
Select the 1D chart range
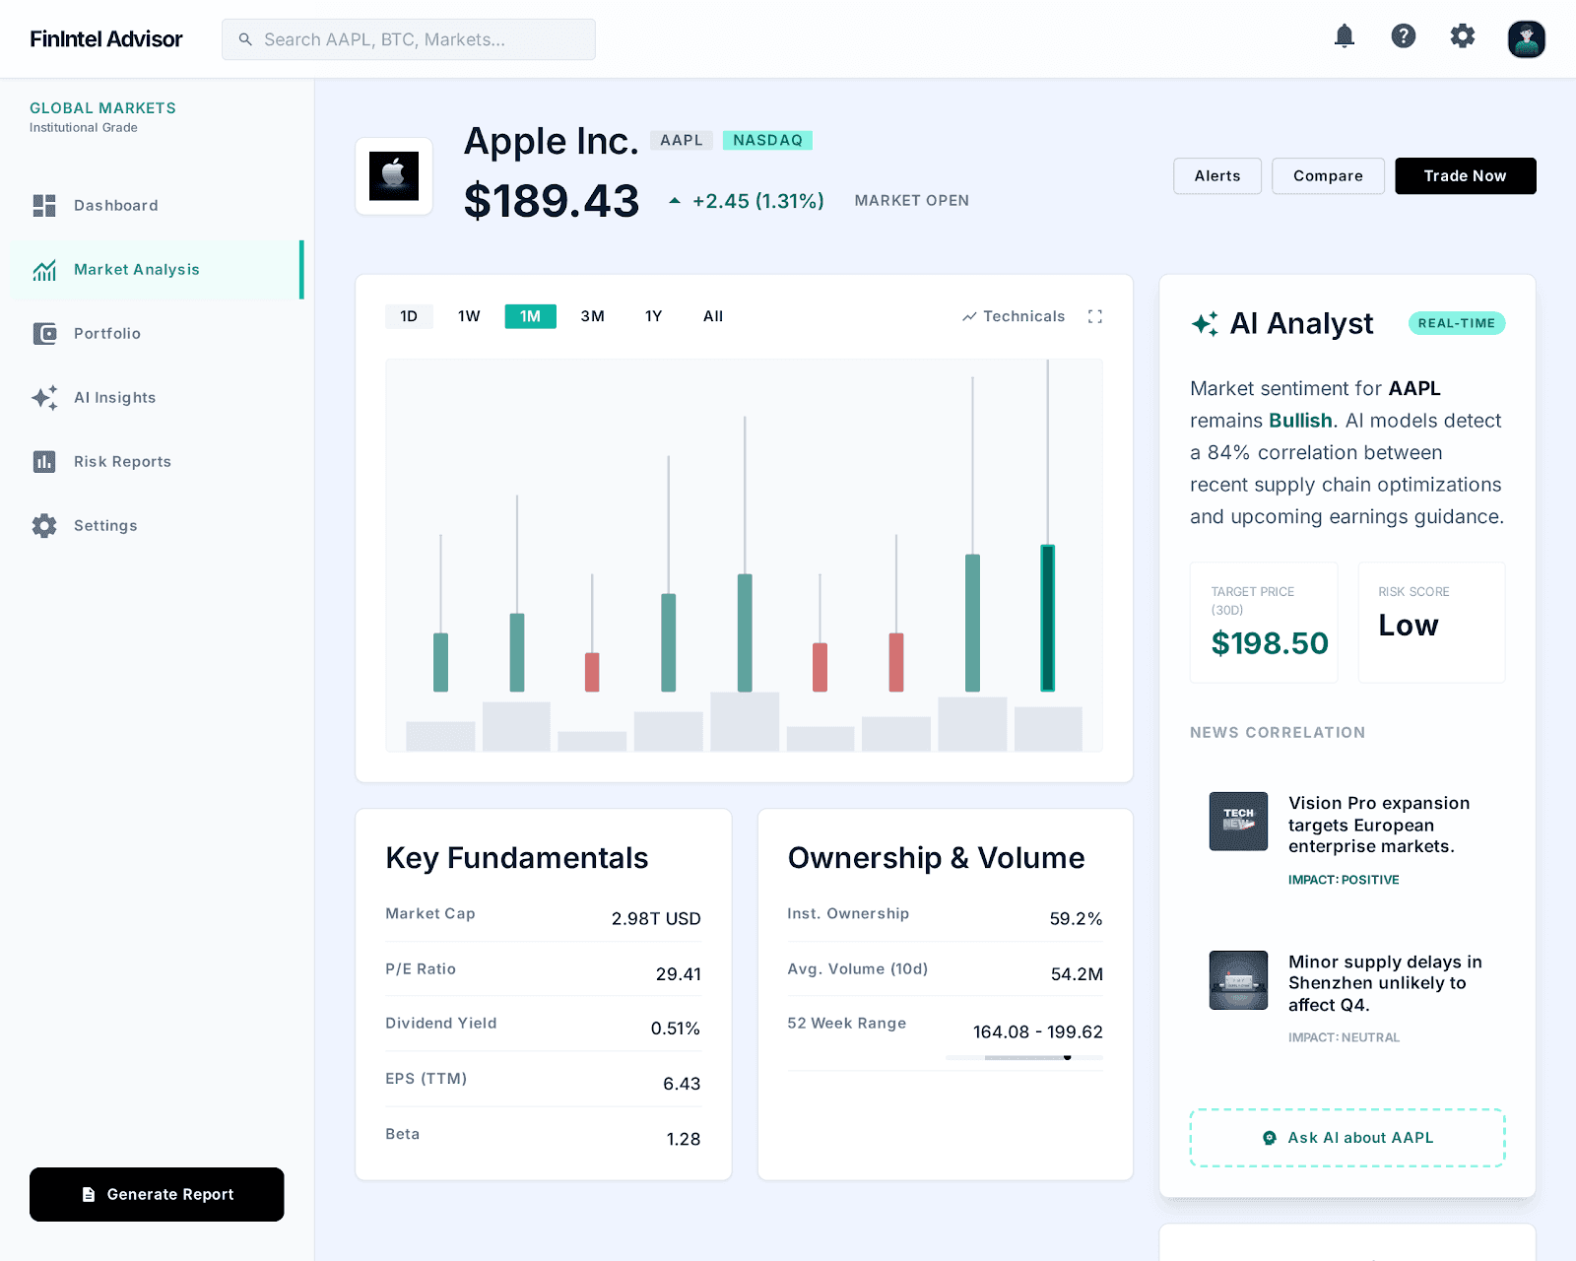click(x=409, y=316)
